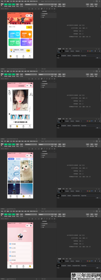Select the Computed tab in the home page window
Image resolution: width=101 pixels, height=280 pixels.
click(63, 56)
